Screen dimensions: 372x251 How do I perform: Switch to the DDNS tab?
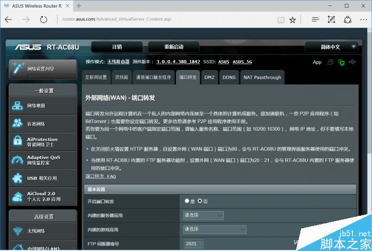(x=229, y=78)
